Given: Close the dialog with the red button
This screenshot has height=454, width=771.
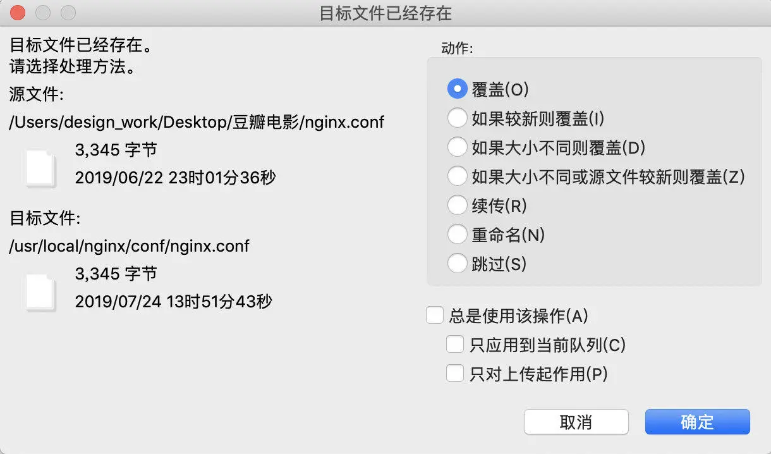Looking at the screenshot, I should click(18, 13).
